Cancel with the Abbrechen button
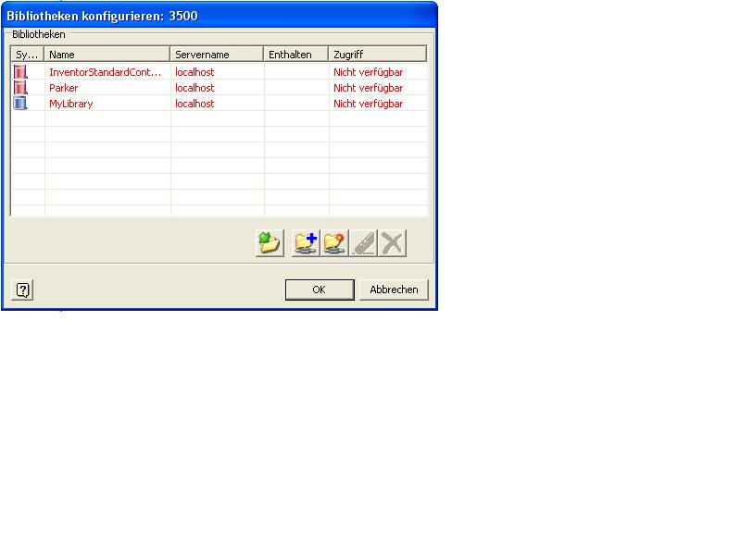The height and width of the screenshot is (555, 741). pos(394,290)
